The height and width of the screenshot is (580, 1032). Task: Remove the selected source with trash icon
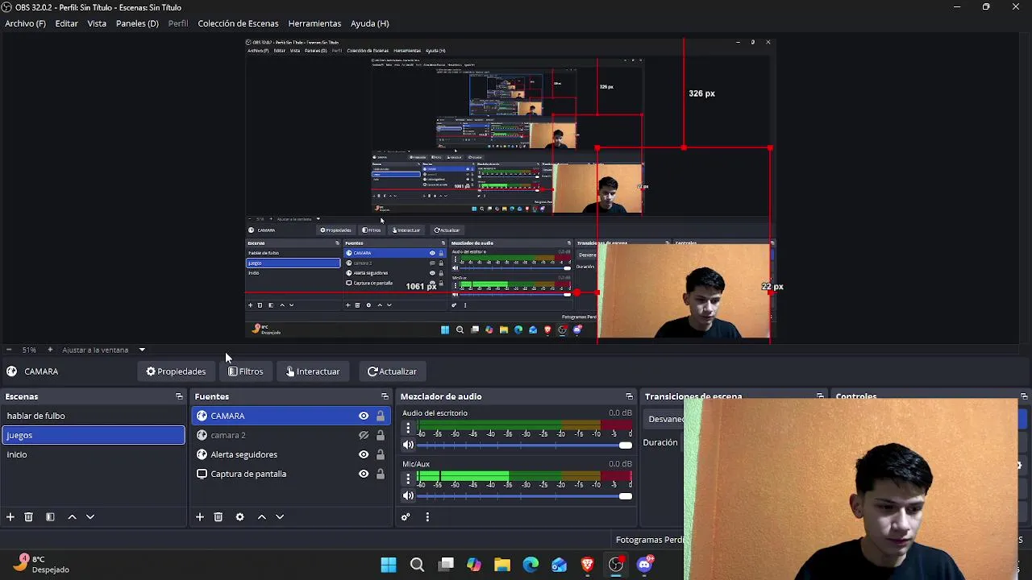tap(218, 517)
